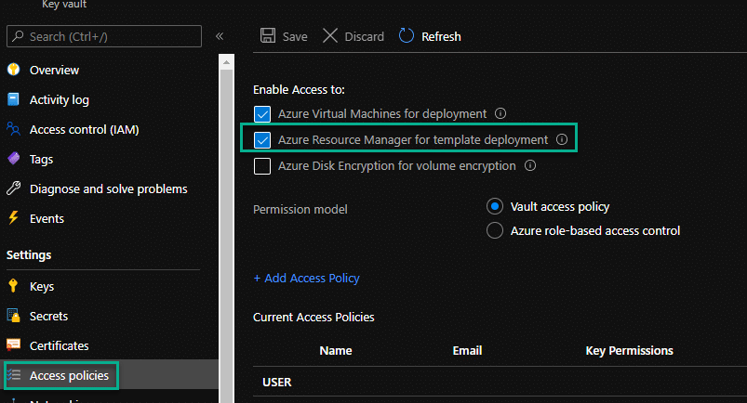Viewport: 747px width, 403px height.
Task: Click the Settings section heading
Action: coord(29,255)
